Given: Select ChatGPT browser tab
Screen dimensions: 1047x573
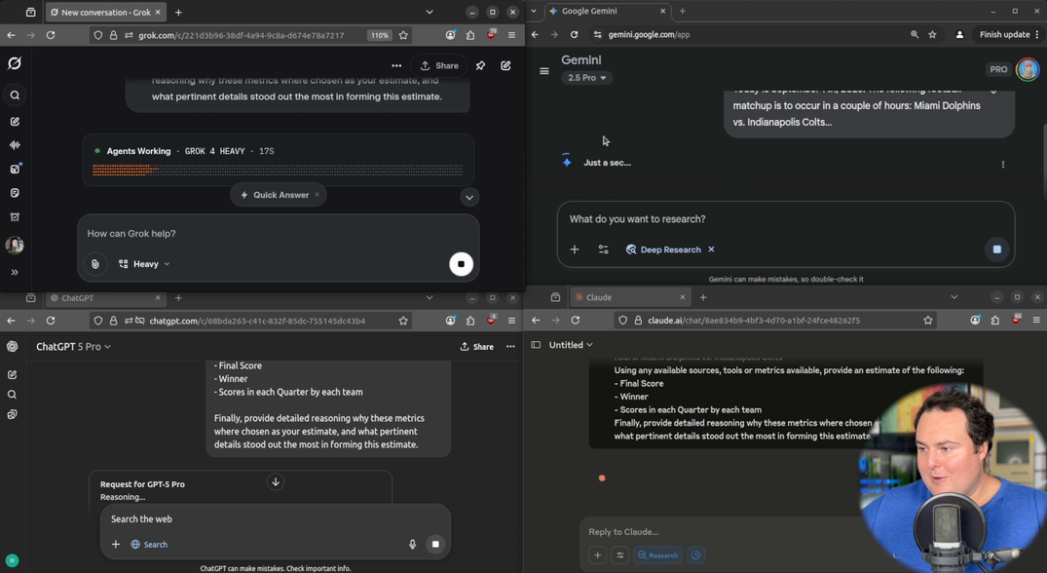Looking at the screenshot, I should [x=105, y=298].
